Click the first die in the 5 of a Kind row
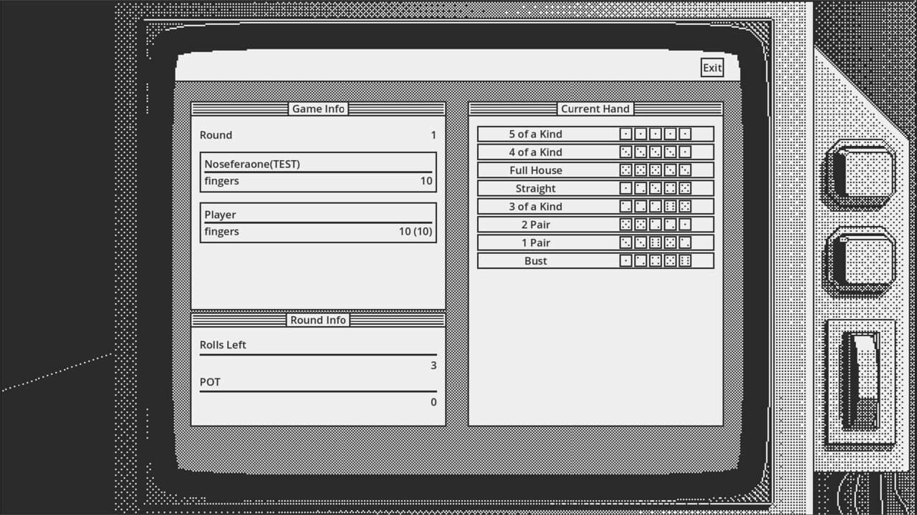Viewport: 917px width, 515px height. [x=626, y=134]
